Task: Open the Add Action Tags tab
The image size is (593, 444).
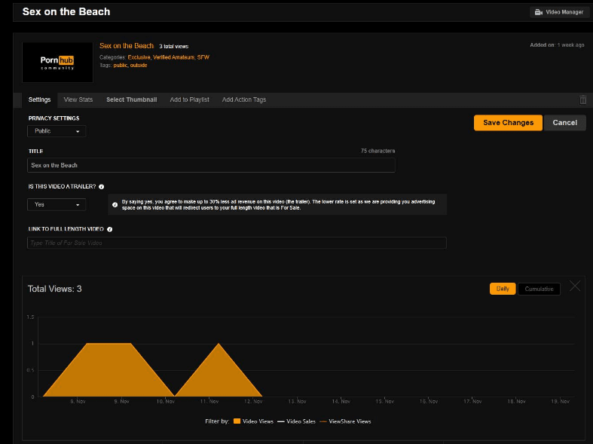Action: pyautogui.click(x=243, y=100)
